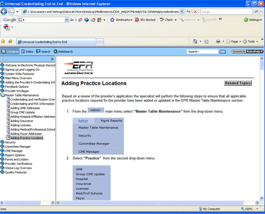Screen dimensions: 265x214
Task: Open the address bar dropdown arrow
Action: pyautogui.click(x=182, y=12)
